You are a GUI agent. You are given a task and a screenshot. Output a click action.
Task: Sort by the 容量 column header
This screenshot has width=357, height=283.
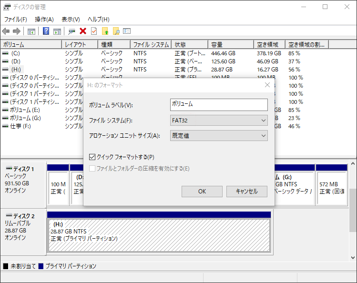pos(231,44)
